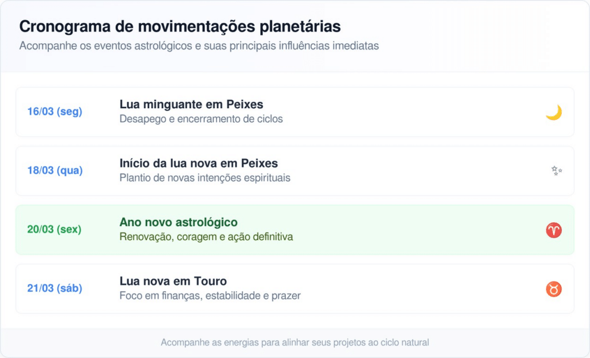Click Renovação, coragem e ação definitiva text

pyautogui.click(x=206, y=237)
